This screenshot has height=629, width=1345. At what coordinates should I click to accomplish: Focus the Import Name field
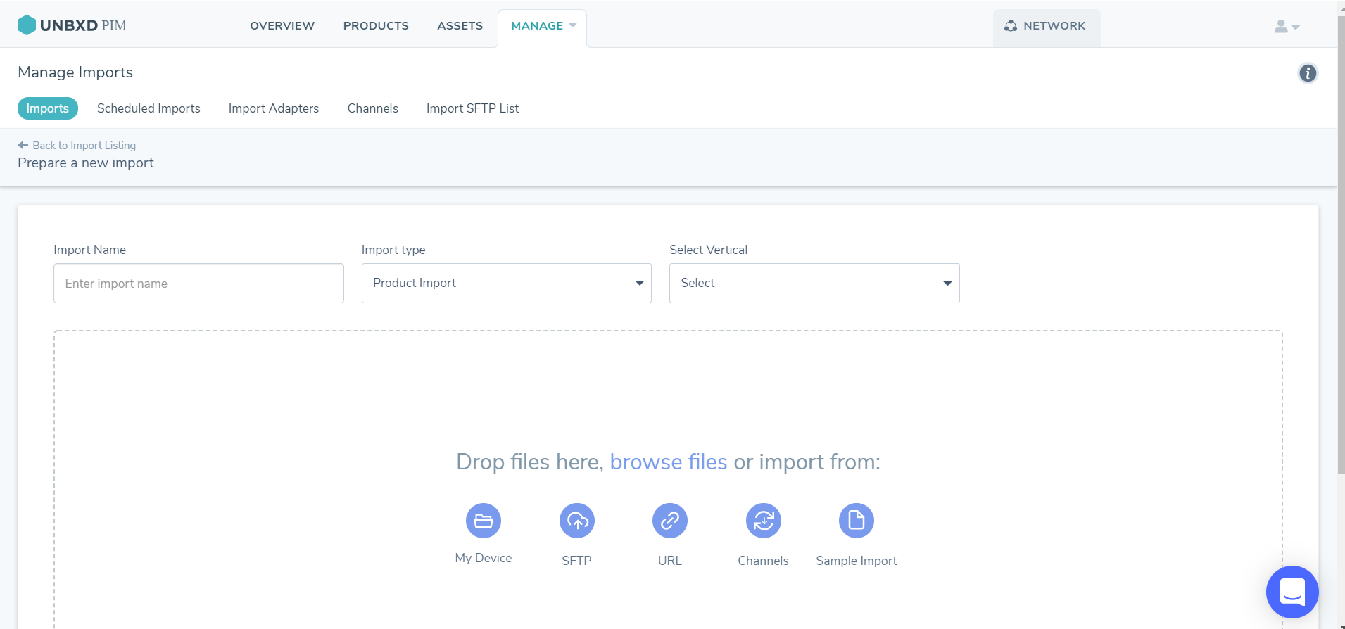pos(198,284)
